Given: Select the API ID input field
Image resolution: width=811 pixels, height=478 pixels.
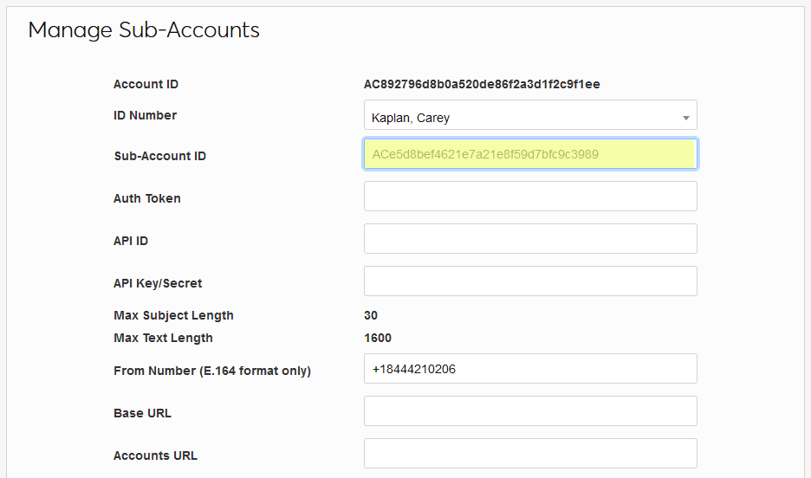Looking at the screenshot, I should coord(529,239).
